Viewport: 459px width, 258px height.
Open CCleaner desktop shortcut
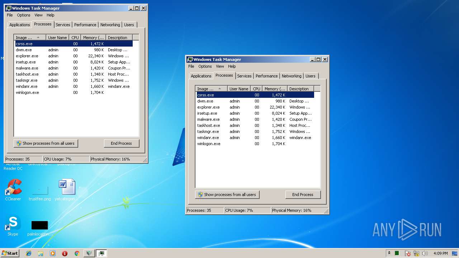13,190
